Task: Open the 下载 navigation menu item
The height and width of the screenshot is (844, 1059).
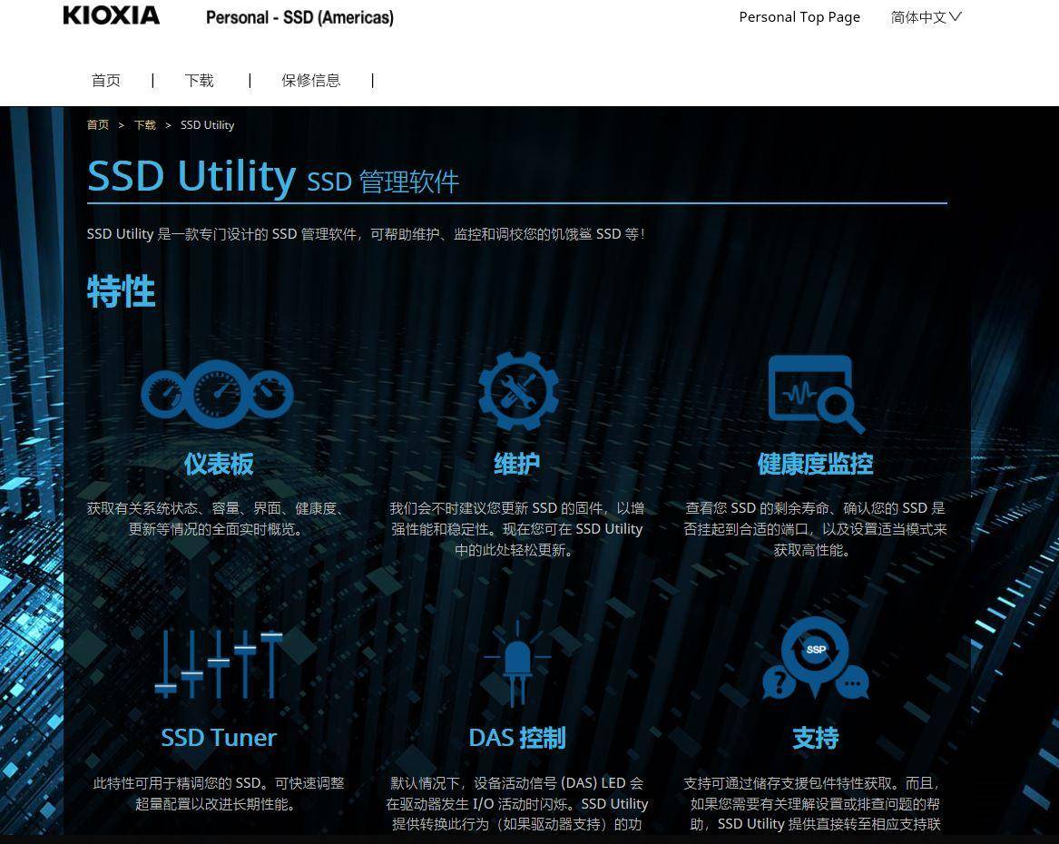Action: click(200, 81)
